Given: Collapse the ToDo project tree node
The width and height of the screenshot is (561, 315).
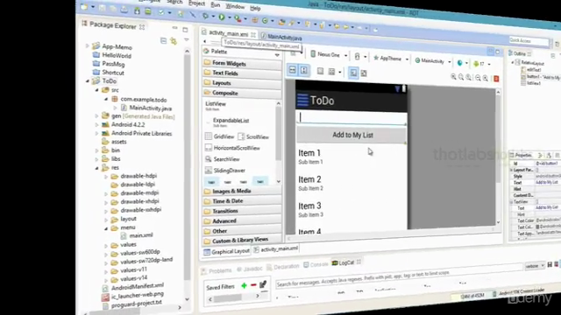Looking at the screenshot, I should 88,81.
